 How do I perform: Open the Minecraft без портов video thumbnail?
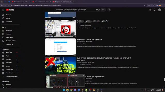pos(61,65)
